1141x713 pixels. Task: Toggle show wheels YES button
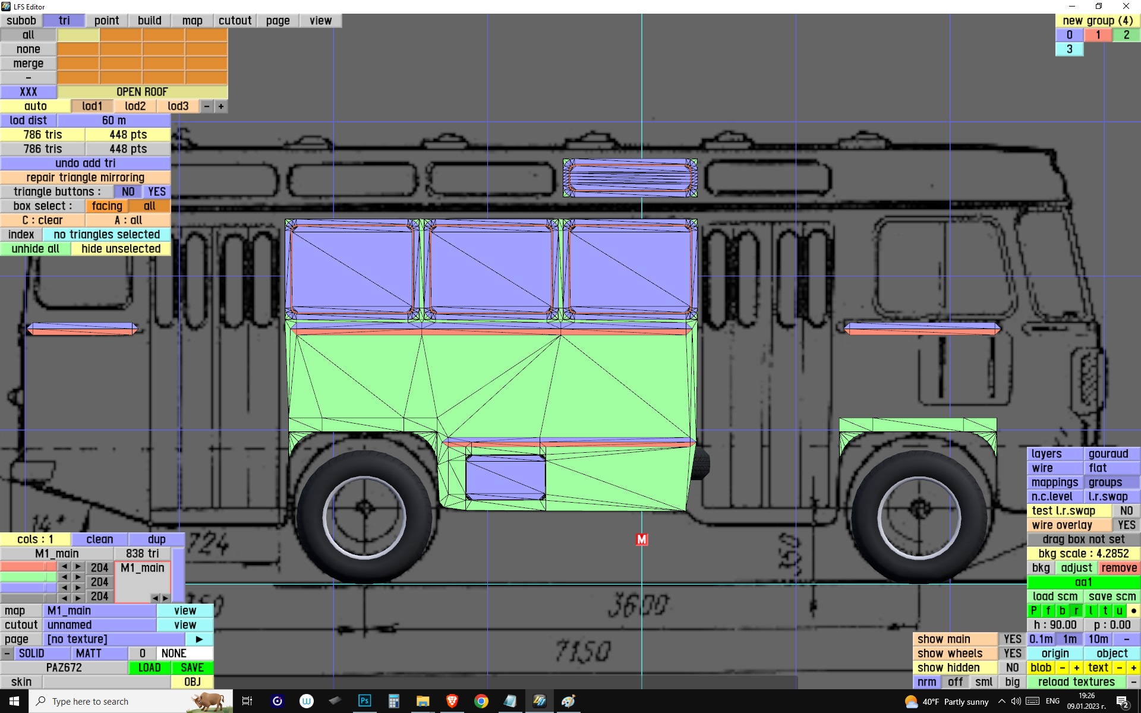coord(1012,654)
